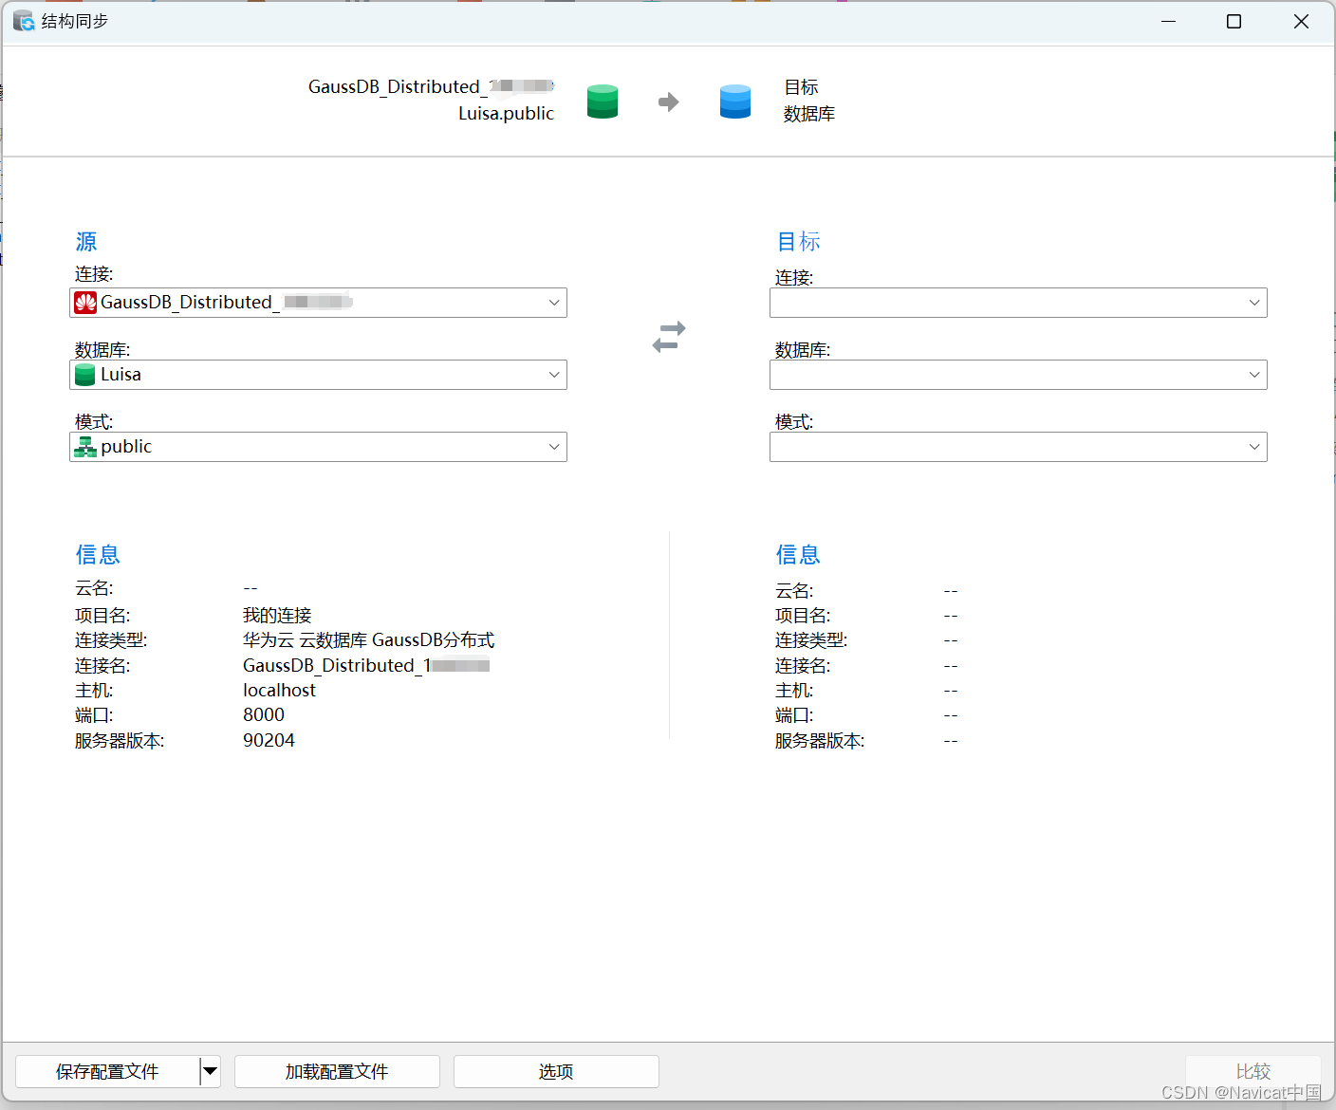
Task: Click the project name value 我的连接
Action: click(x=277, y=615)
